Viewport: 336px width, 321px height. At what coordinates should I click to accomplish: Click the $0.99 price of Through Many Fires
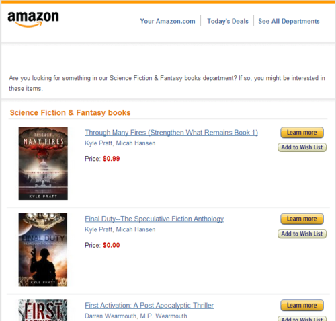[x=112, y=159]
